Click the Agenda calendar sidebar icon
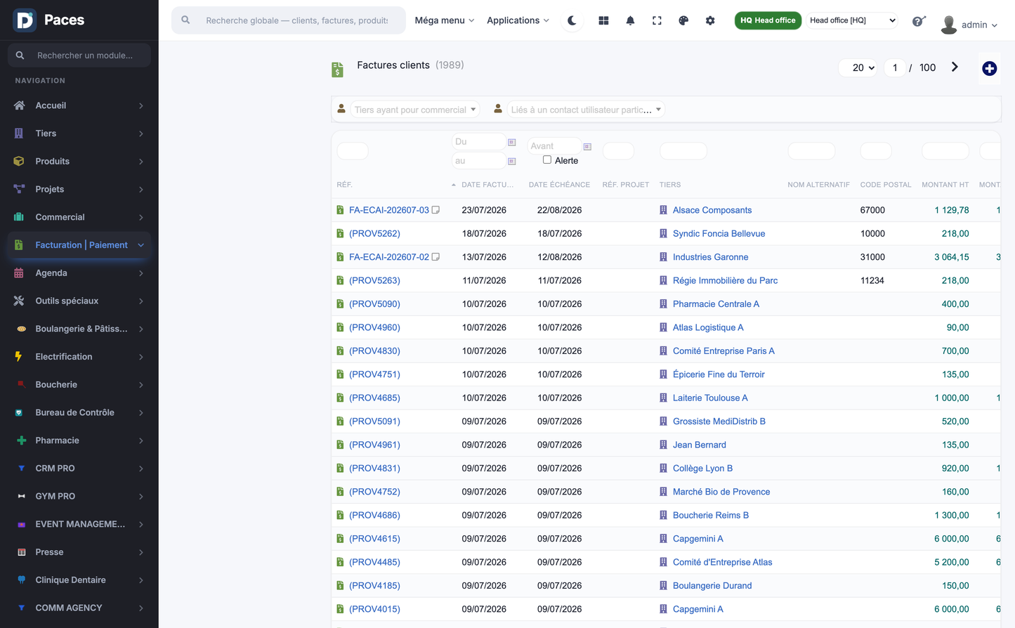This screenshot has height=628, width=1015. 19,273
